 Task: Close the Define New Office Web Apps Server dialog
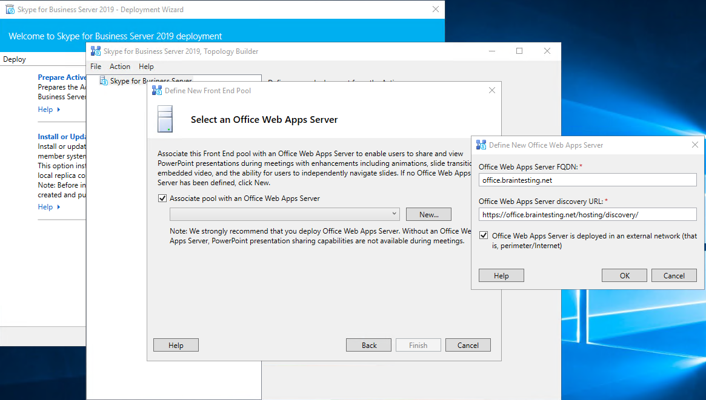(695, 145)
